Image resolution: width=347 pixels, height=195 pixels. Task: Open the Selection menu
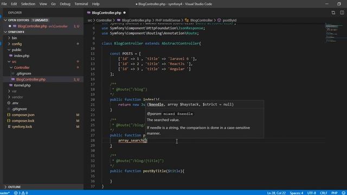[28, 4]
